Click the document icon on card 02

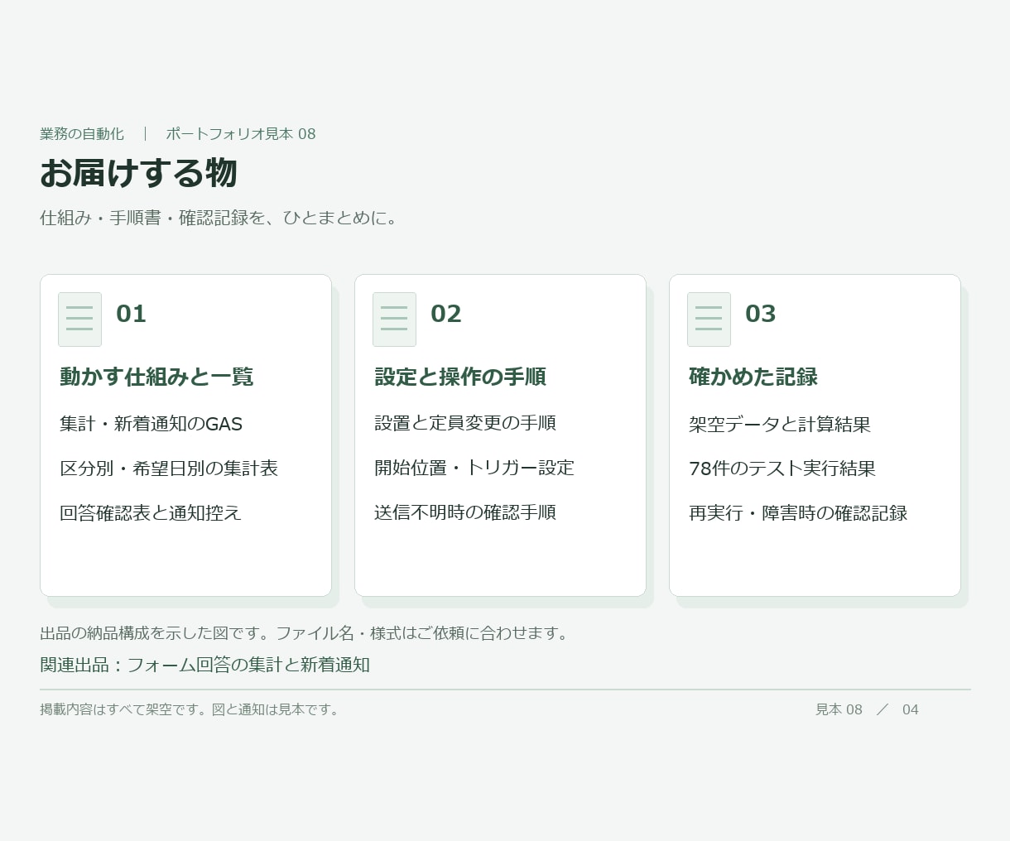(394, 319)
